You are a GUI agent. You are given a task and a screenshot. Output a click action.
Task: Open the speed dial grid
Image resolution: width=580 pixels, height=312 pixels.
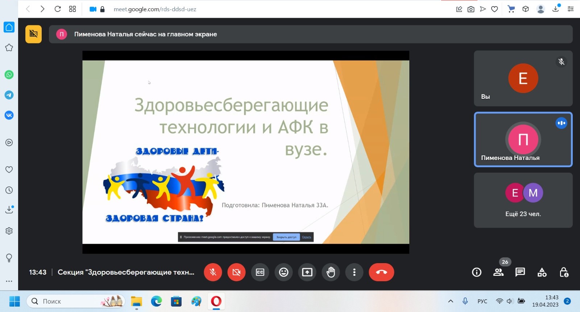click(72, 9)
